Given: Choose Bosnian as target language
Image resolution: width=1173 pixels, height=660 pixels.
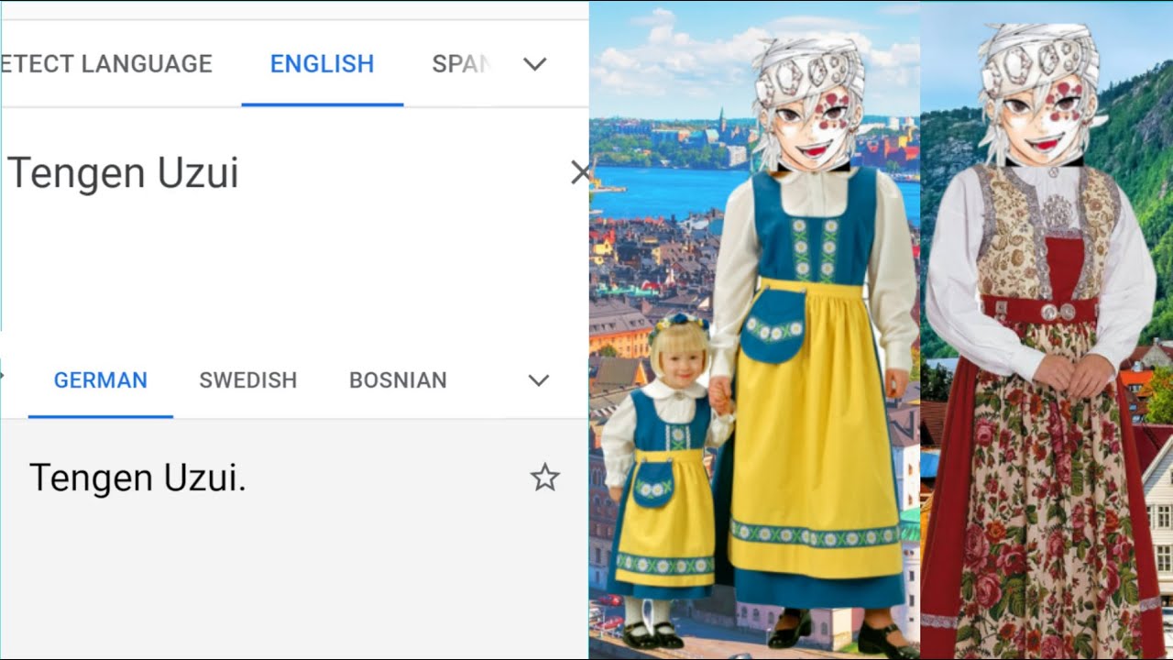Looking at the screenshot, I should click(398, 380).
